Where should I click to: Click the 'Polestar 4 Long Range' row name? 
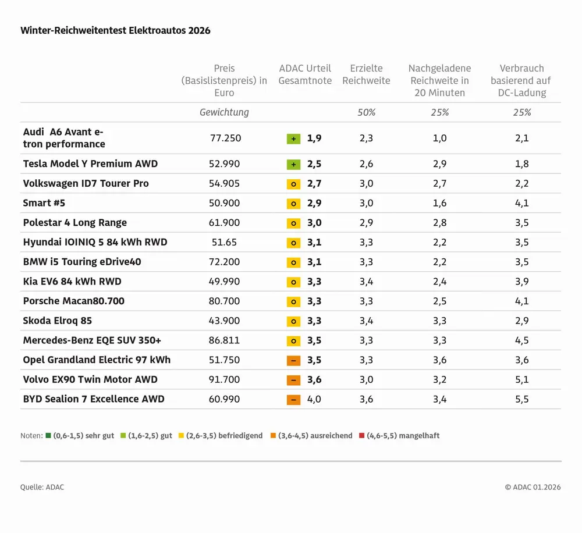[74, 223]
